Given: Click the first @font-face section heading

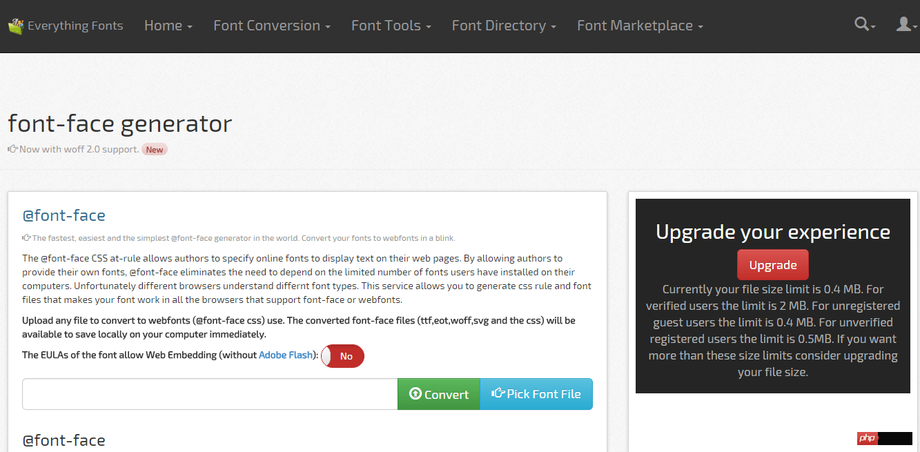Looking at the screenshot, I should click(x=64, y=215).
